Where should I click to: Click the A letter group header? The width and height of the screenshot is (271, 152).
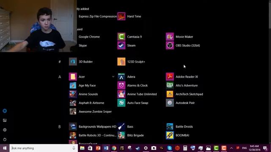coord(60,77)
